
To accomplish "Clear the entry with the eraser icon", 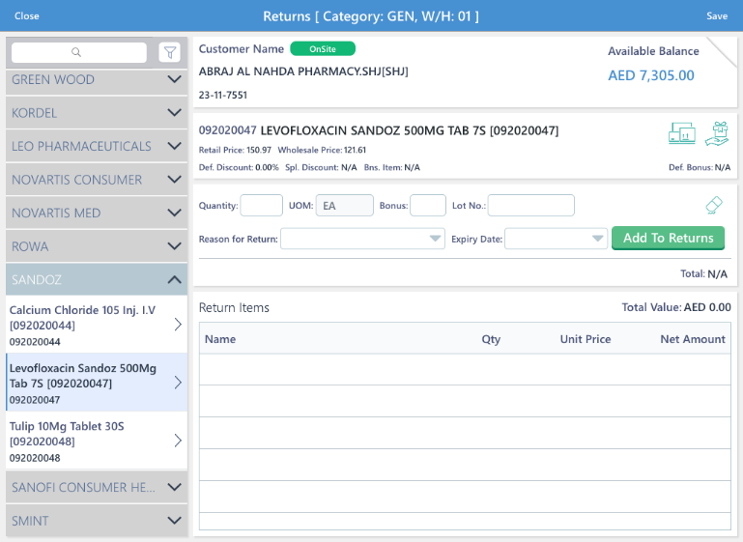I will tap(714, 205).
